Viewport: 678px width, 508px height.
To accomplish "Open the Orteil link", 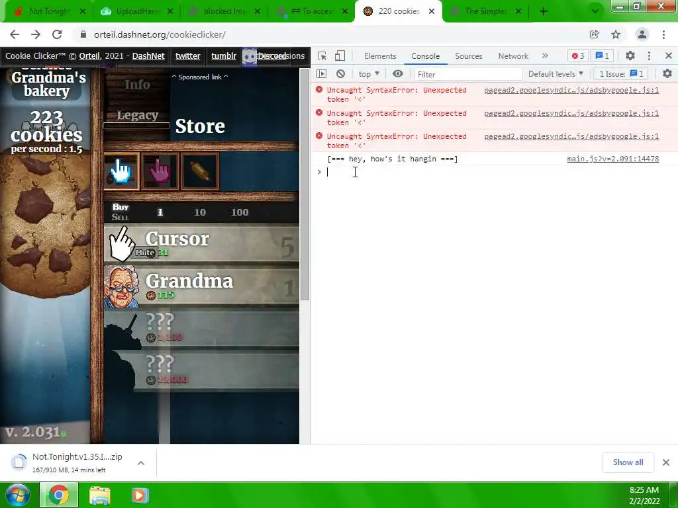I will coord(89,56).
